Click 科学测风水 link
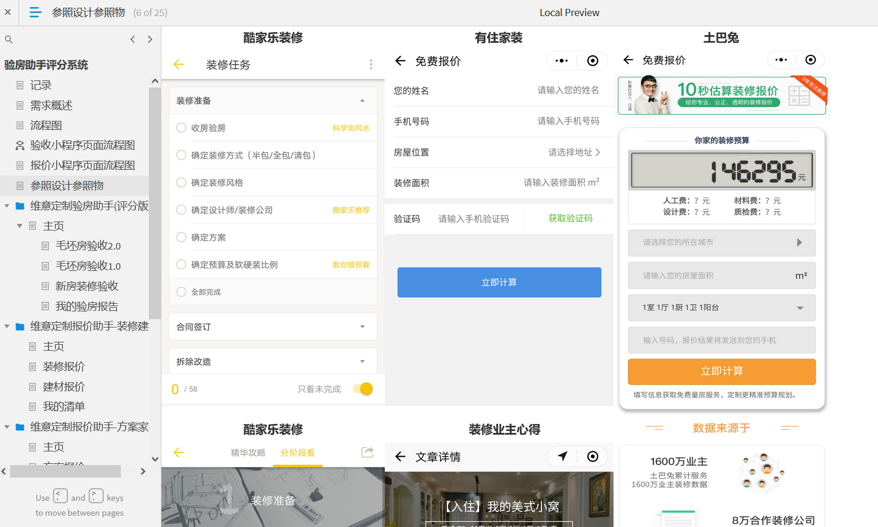878x527 pixels. [351, 128]
